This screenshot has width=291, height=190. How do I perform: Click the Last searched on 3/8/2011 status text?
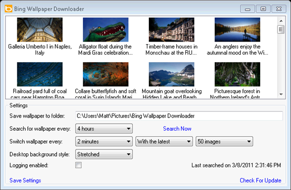coord(236,165)
